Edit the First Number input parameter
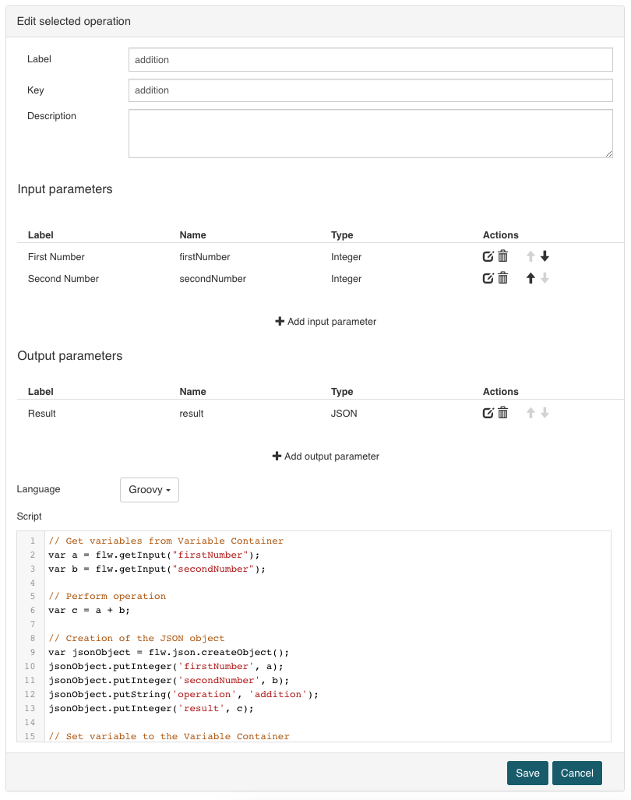This screenshot has width=631, height=800. click(x=488, y=256)
